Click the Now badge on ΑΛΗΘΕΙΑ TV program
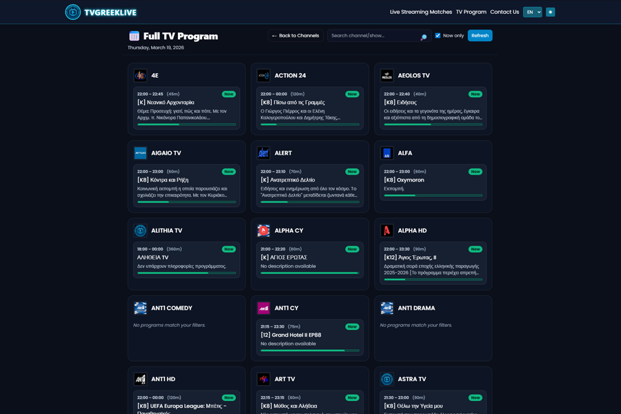 coord(228,249)
